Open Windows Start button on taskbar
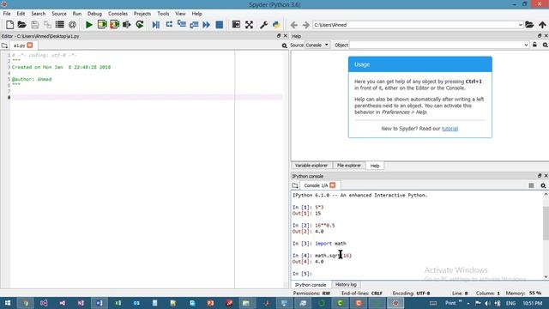The width and height of the screenshot is (549, 309). (x=8, y=303)
